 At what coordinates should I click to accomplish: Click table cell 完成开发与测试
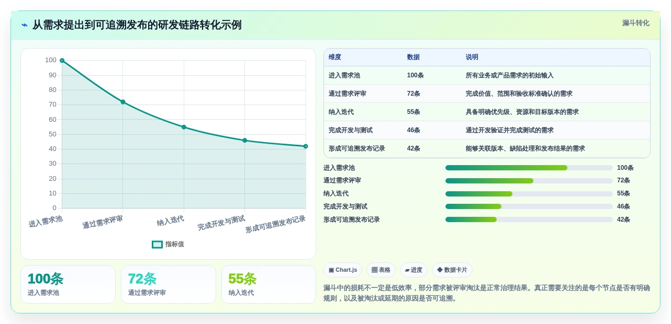pyautogui.click(x=351, y=130)
